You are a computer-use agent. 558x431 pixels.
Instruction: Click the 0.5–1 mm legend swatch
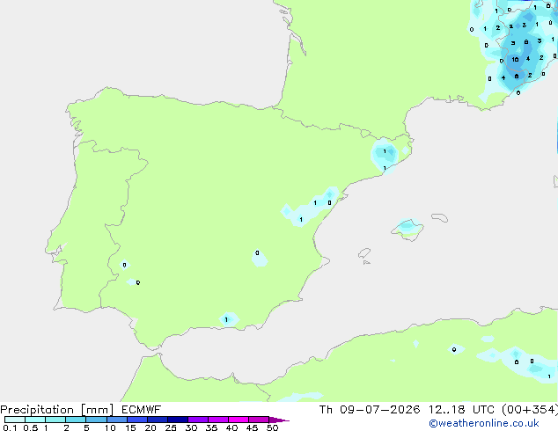35,420
